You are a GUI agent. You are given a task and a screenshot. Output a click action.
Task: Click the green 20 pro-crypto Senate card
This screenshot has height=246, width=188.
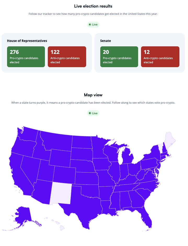coord(119,56)
